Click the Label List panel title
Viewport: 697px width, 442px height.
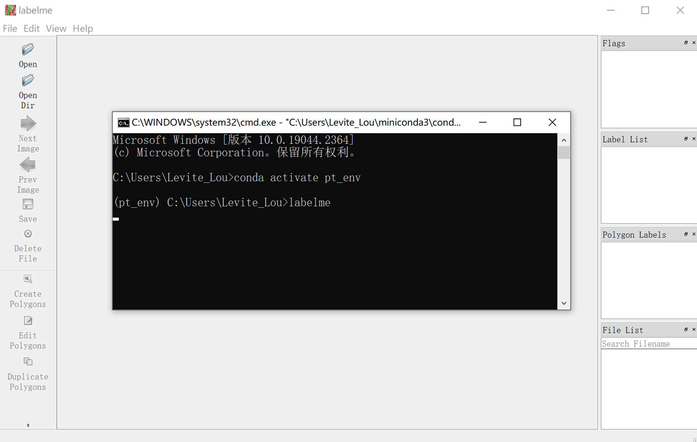625,139
